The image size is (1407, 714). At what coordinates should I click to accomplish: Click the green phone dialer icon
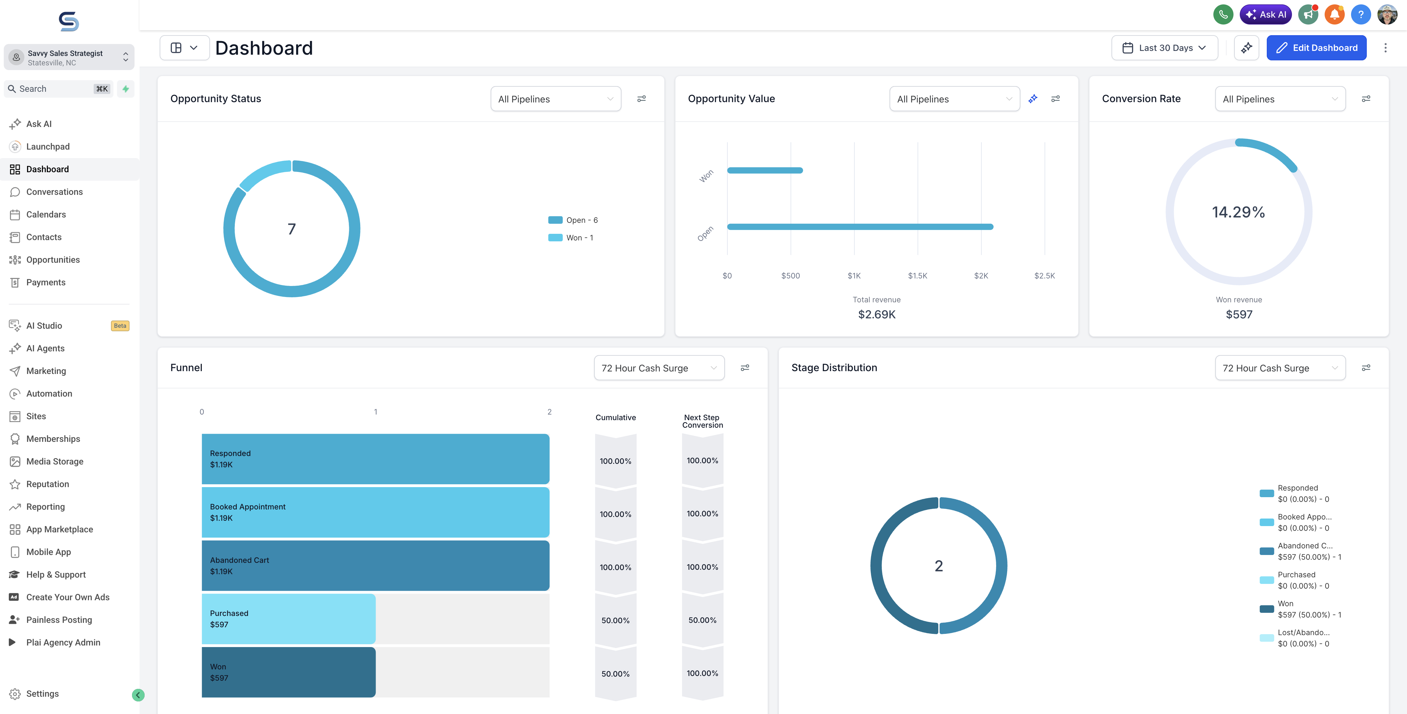1223,15
